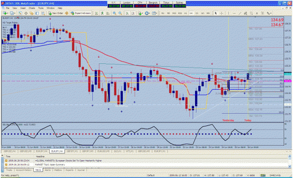Select the Equidistant Channel tool
The width and height of the screenshot is (293, 178).
pos(246,13)
